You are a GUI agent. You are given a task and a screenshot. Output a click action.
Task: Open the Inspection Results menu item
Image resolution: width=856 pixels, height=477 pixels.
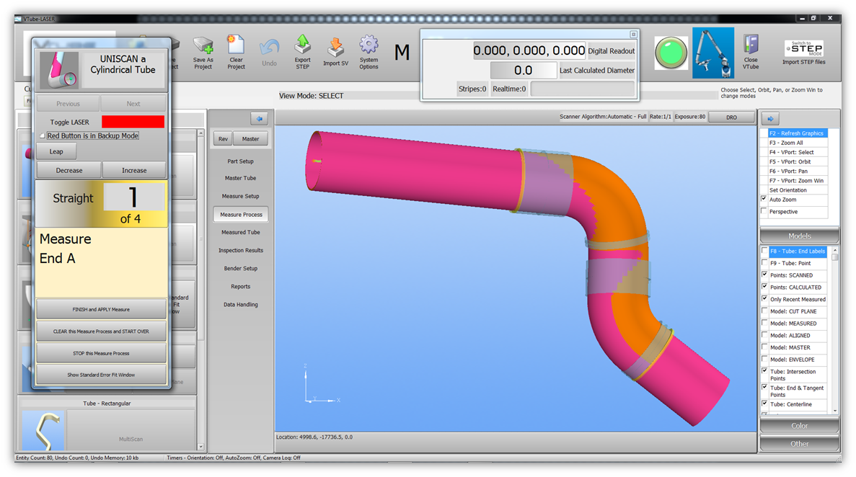coord(241,251)
